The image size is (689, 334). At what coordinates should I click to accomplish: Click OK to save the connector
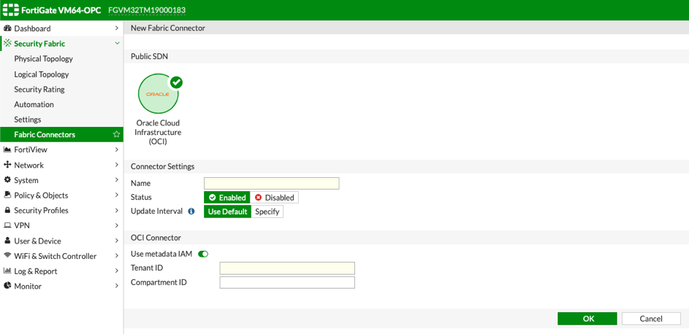(587, 319)
